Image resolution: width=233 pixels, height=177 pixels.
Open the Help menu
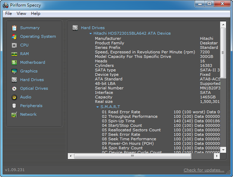point(35,14)
